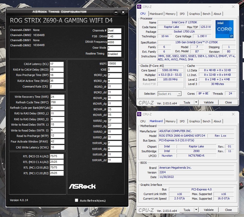Open SPD tab in top CPU-Z window
The width and height of the screenshot is (244, 217).
point(182,14)
